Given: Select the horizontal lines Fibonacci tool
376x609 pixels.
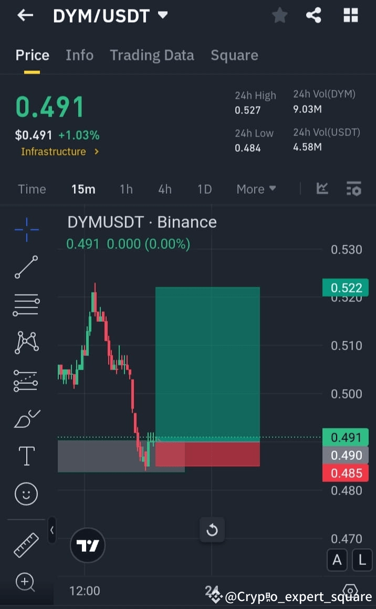Looking at the screenshot, I should coord(26,304).
